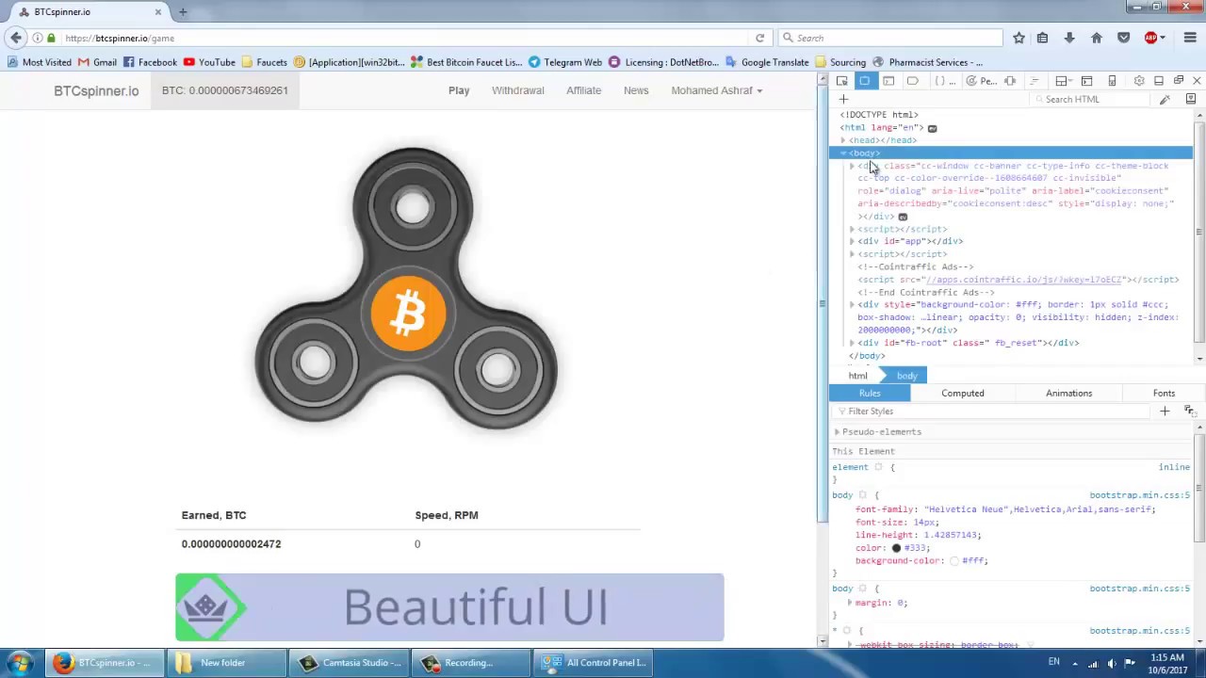Click the browser back arrow button
Image resolution: width=1206 pixels, height=678 pixels.
click(16, 38)
